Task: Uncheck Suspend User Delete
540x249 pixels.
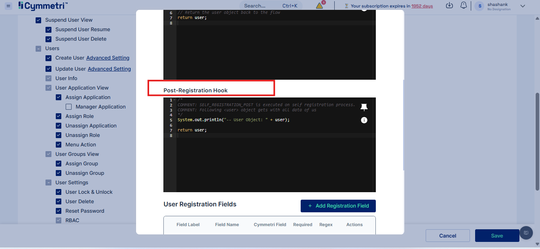Action: click(x=48, y=39)
